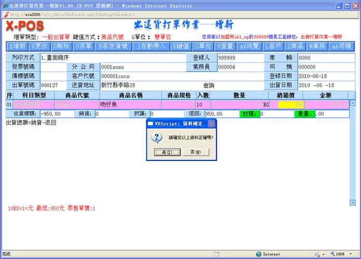Click the 列印方式 field showing 畫面順序

pyautogui.click(x=112, y=58)
